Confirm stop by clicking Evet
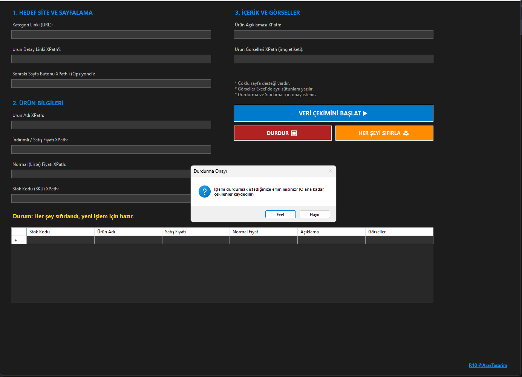 [x=280, y=215]
